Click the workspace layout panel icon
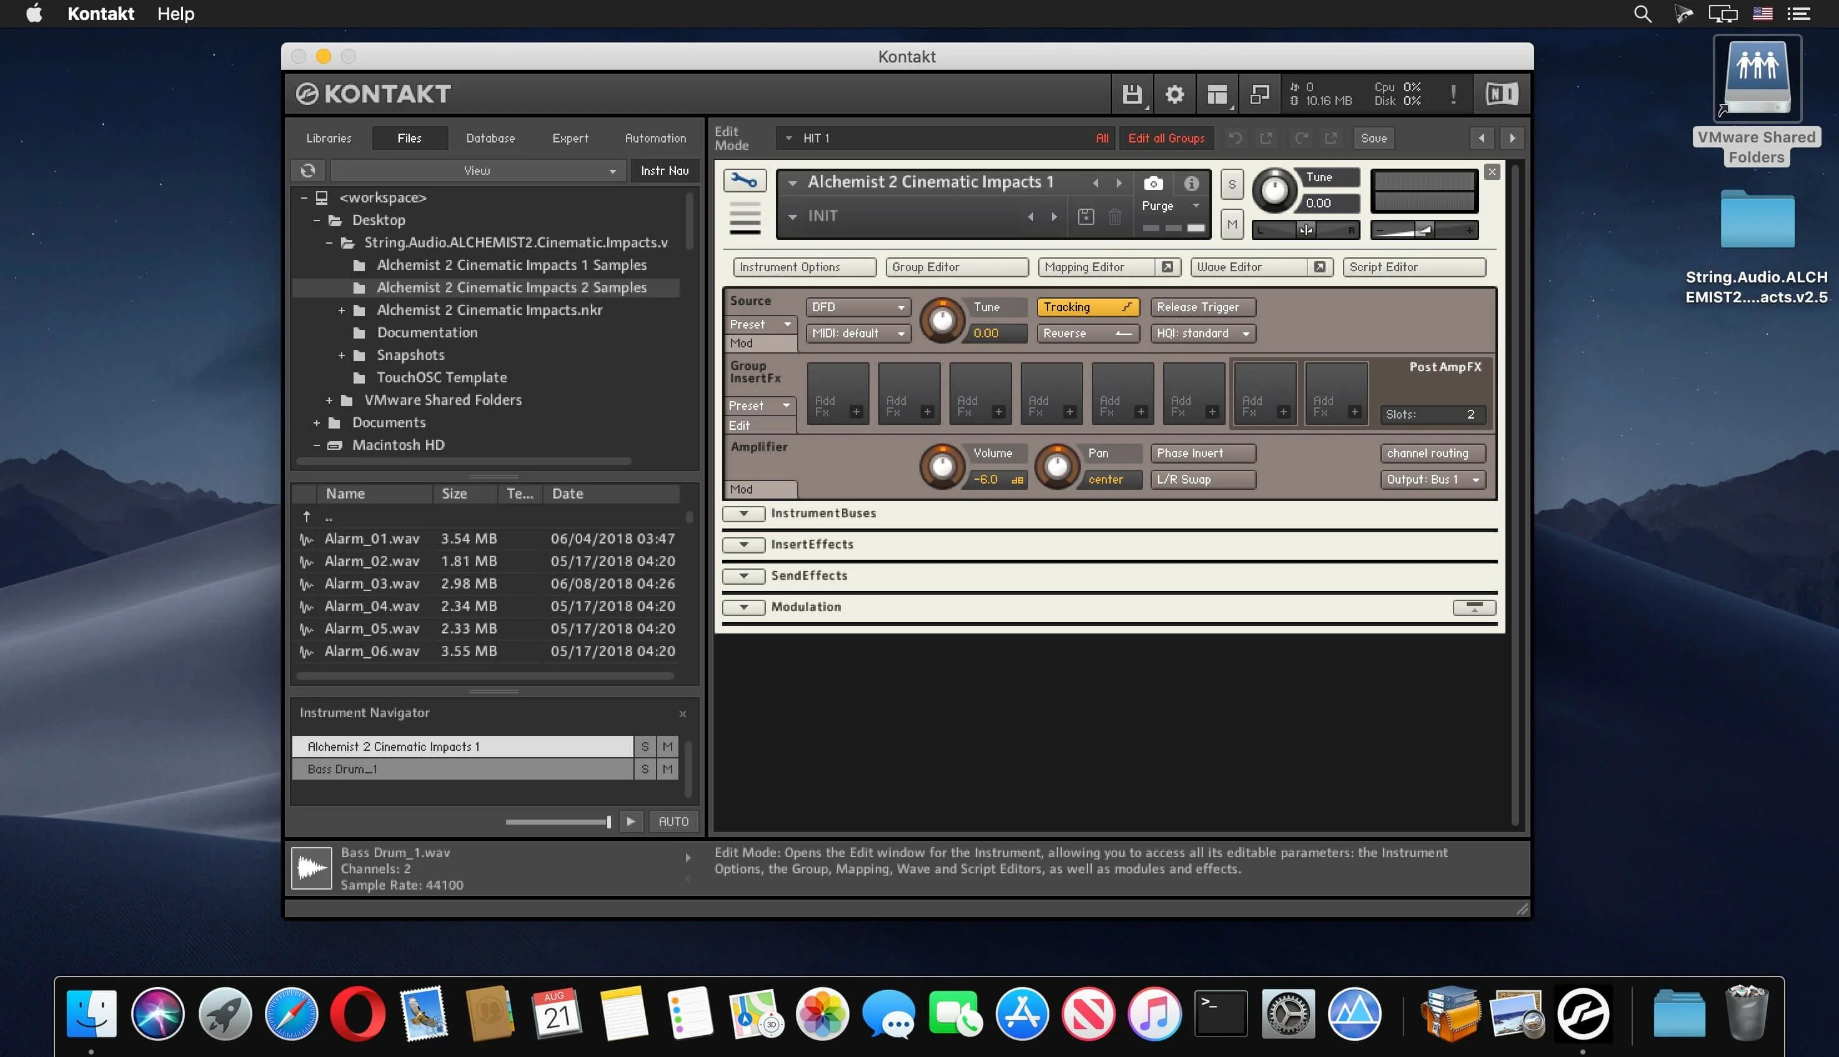The width and height of the screenshot is (1839, 1057). tap(1217, 94)
